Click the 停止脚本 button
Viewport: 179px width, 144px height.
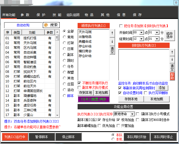click(x=68, y=137)
